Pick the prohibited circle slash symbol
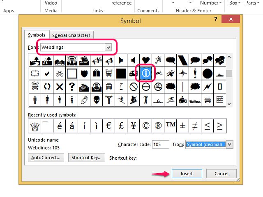The width and height of the screenshot is (263, 197). 134,87
